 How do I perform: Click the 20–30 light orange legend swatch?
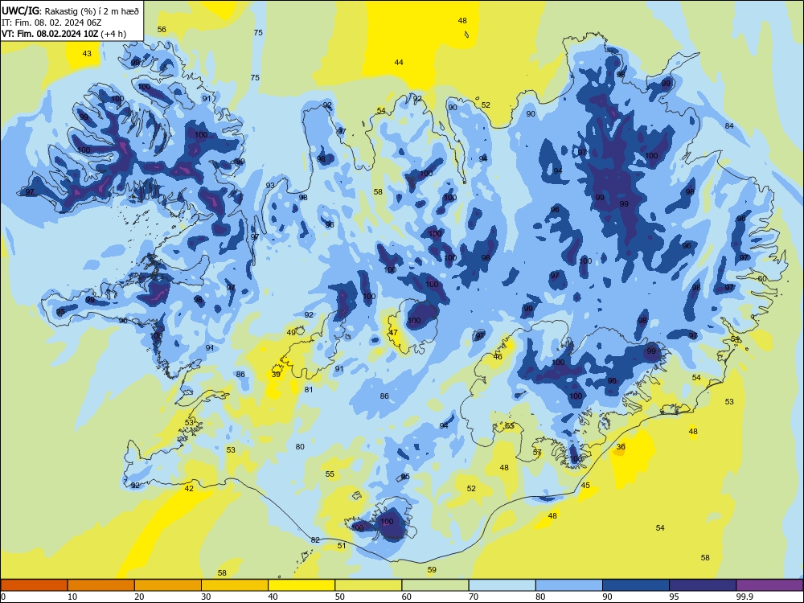[x=168, y=585]
